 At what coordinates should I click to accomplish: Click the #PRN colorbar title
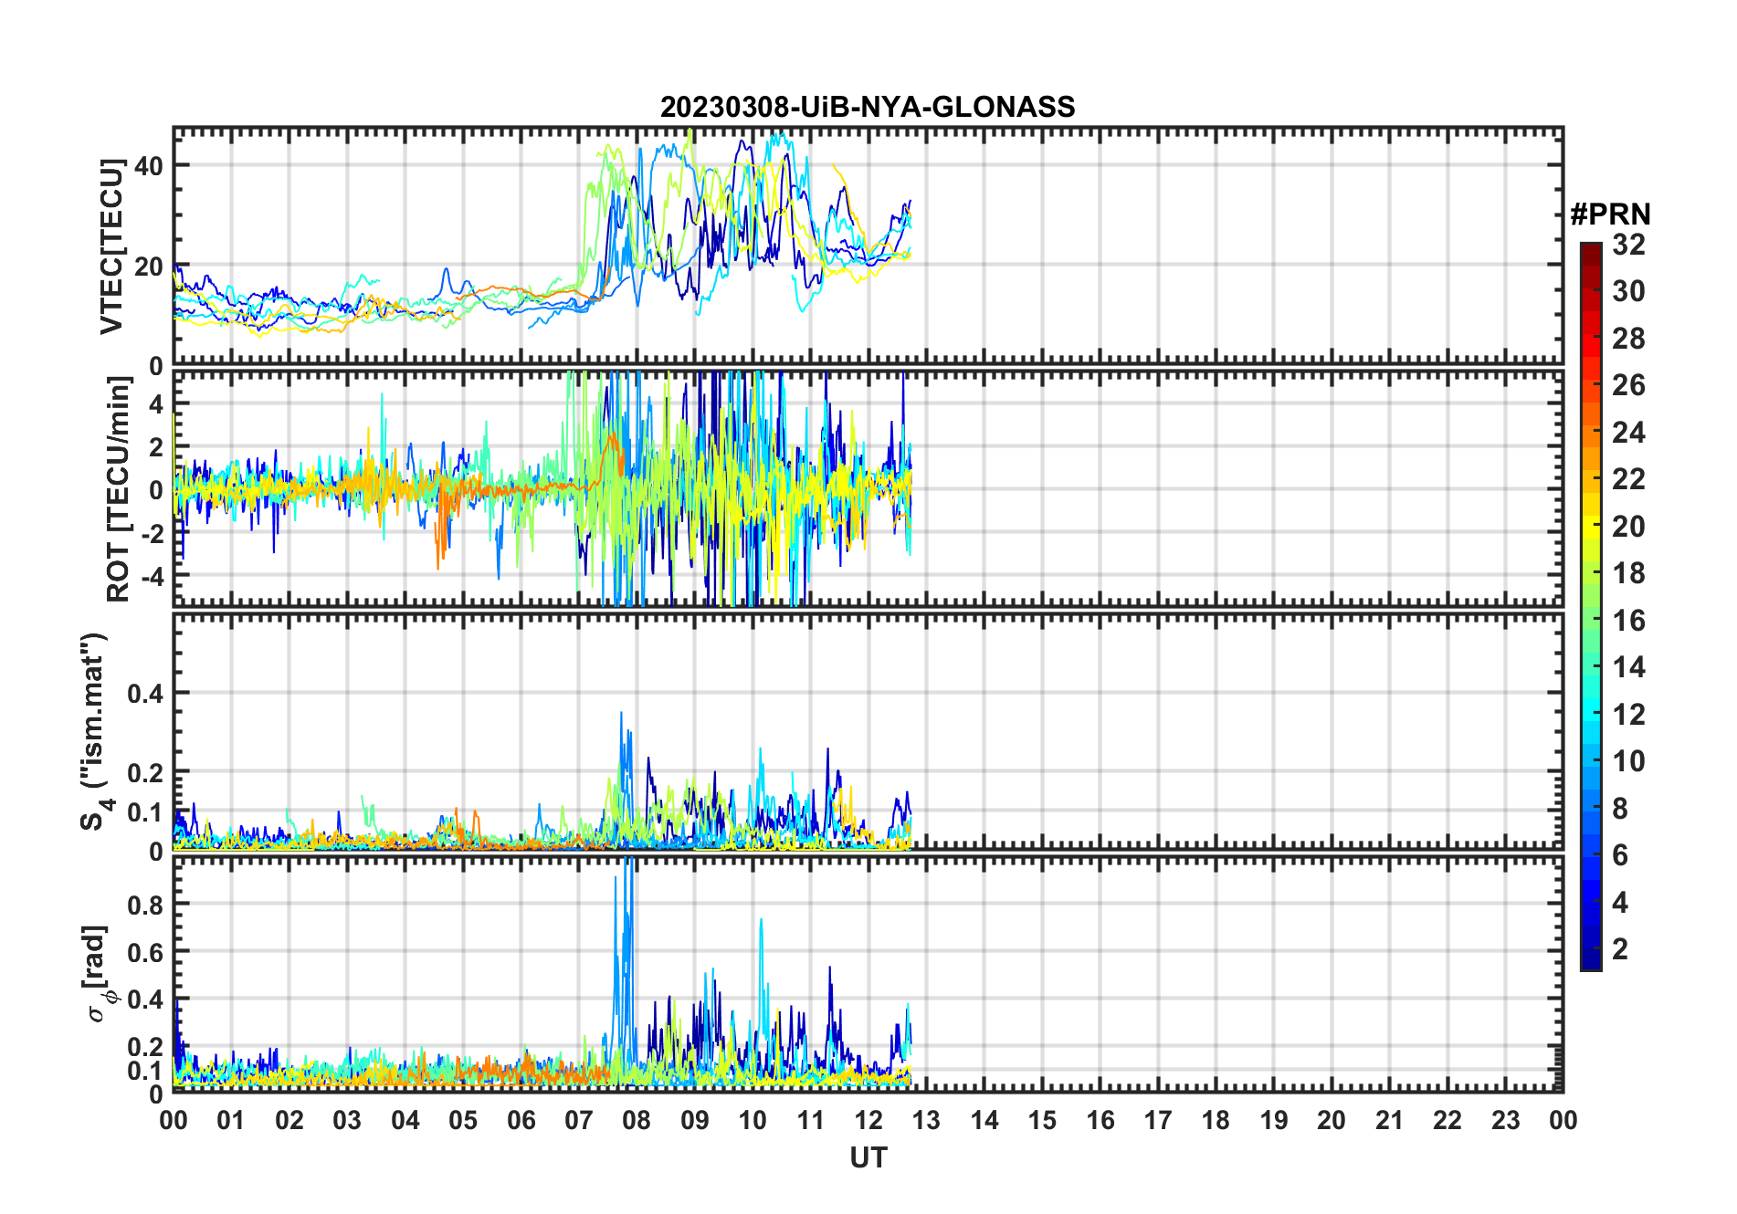point(1610,215)
